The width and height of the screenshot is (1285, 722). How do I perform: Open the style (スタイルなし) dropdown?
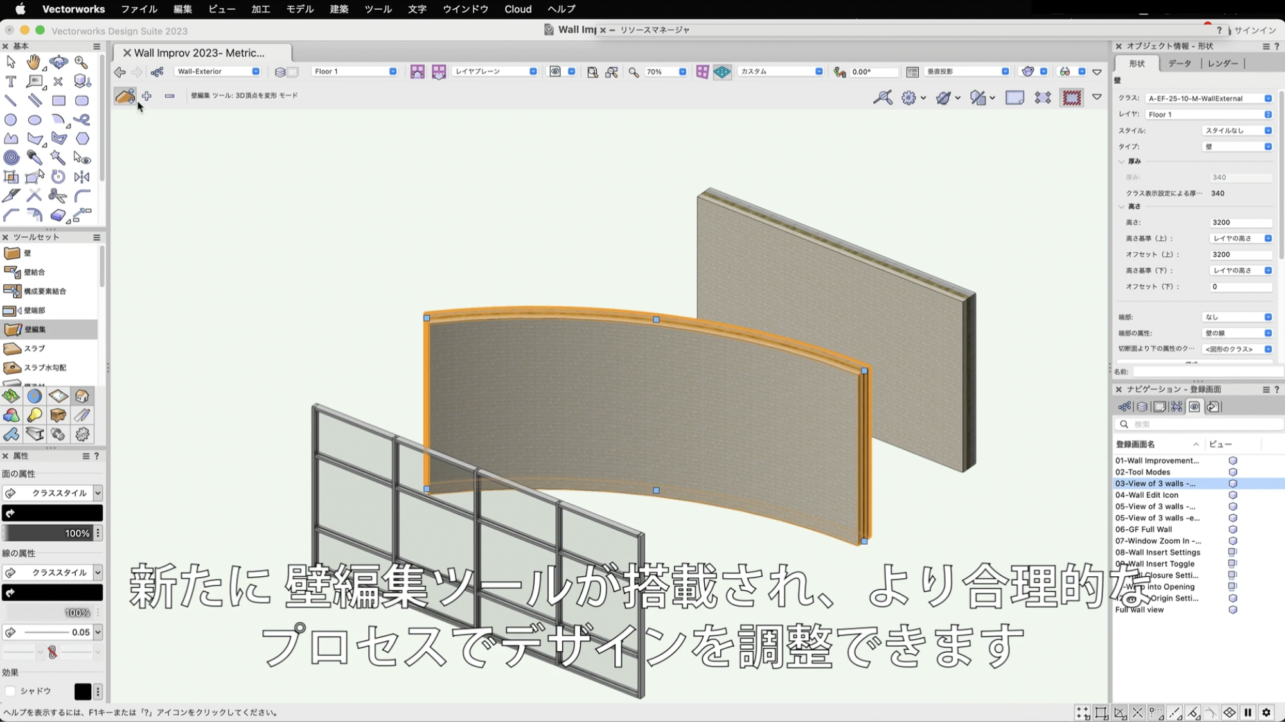(1237, 131)
